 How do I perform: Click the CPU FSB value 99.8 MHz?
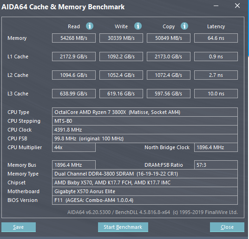pos(145,138)
